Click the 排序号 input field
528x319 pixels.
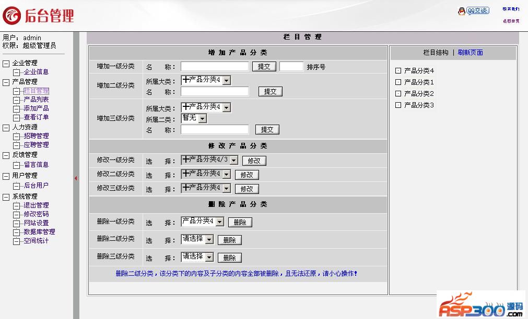[x=291, y=67]
